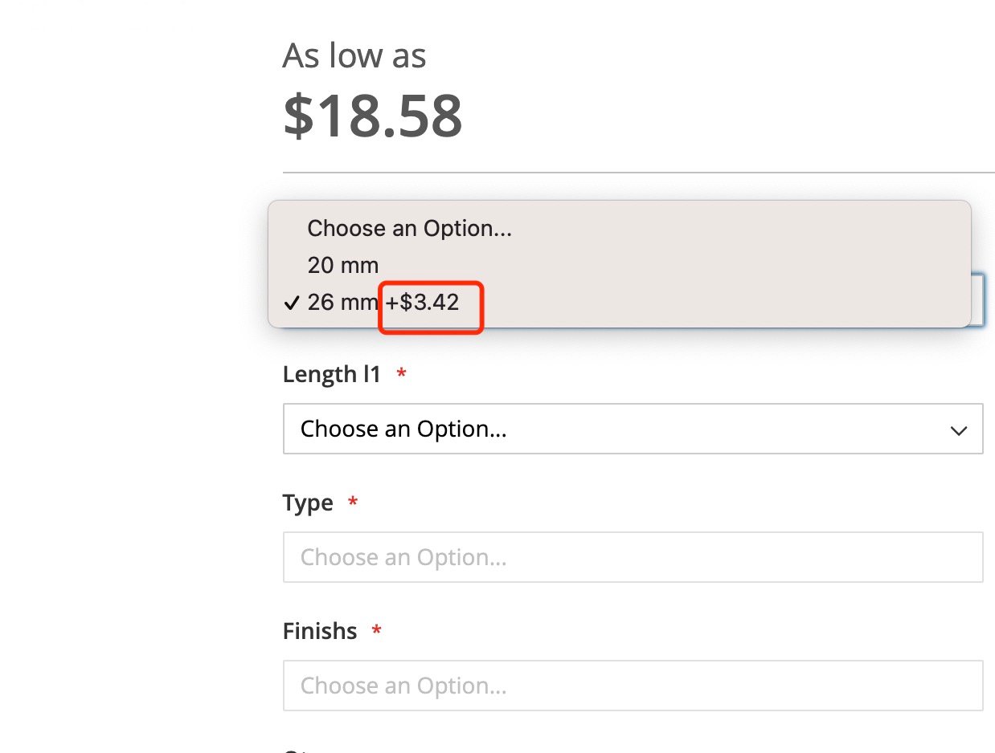Click the select box edge behind the popup
The height and width of the screenshot is (753, 995).
click(978, 300)
